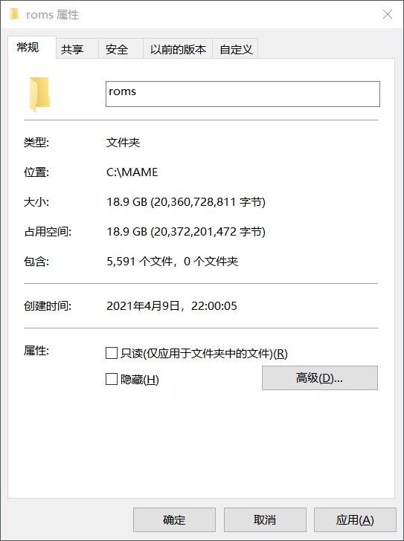This screenshot has height=541, width=404.
Task: Switch to the 共享 tab
Action: click(x=77, y=49)
